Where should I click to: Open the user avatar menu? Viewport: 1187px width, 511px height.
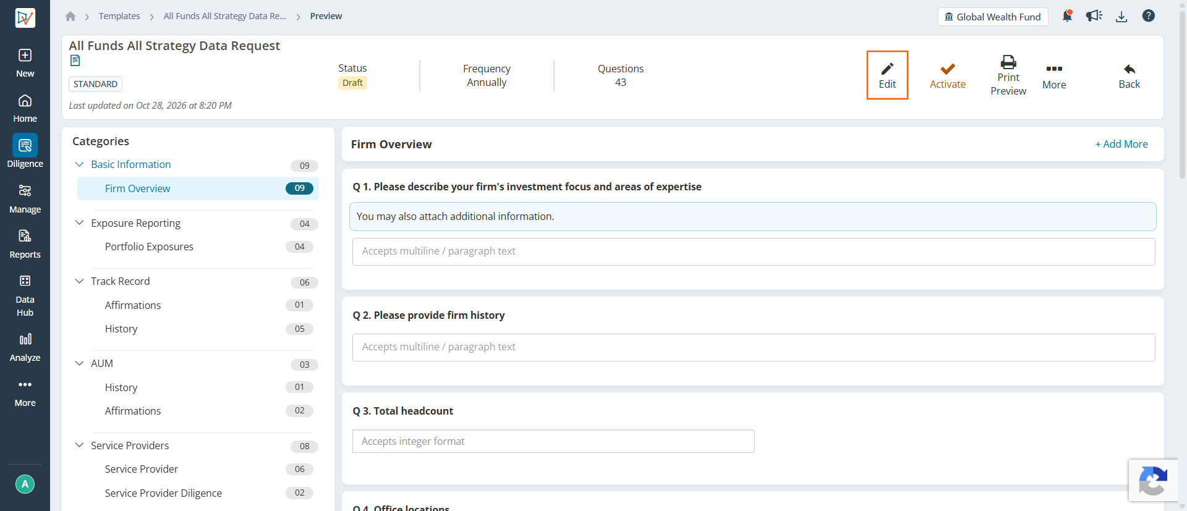coord(25,484)
